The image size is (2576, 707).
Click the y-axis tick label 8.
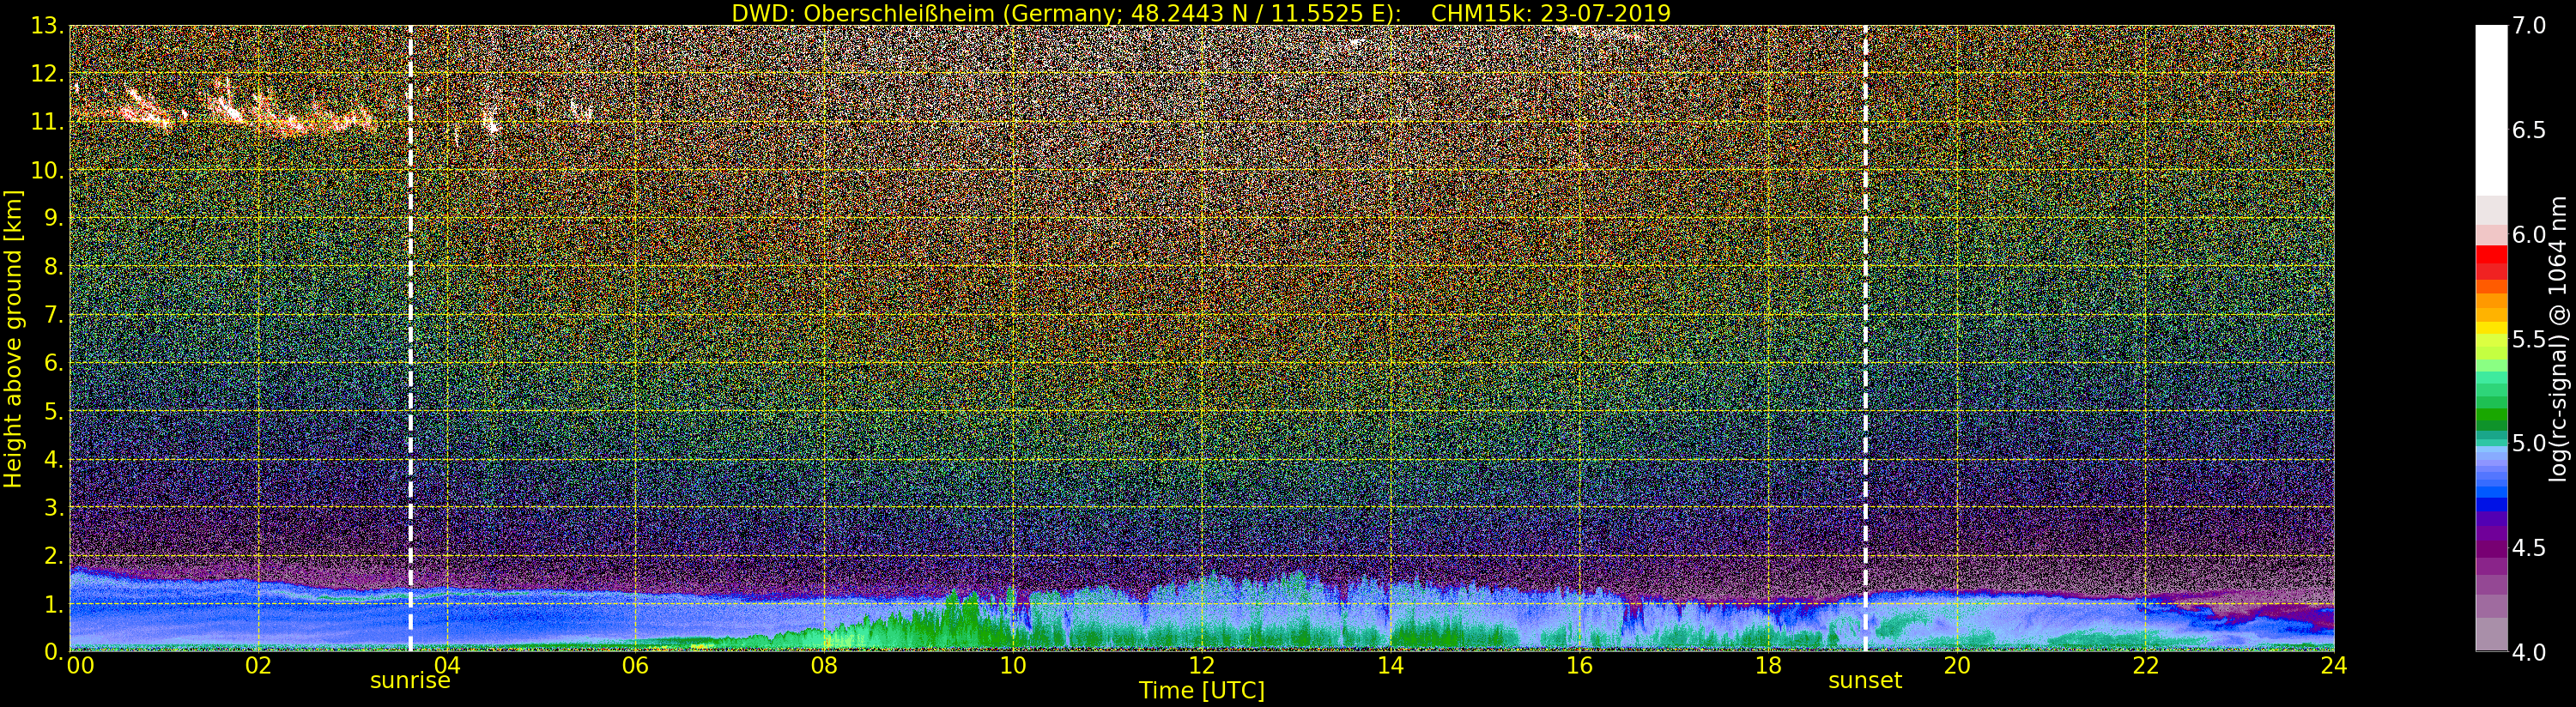[54, 267]
